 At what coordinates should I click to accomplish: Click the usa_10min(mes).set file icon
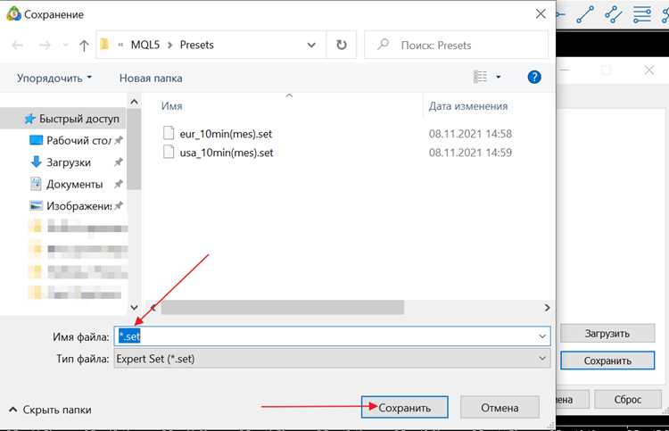pyautogui.click(x=169, y=152)
